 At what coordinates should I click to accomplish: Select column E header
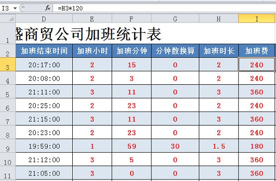(x=92, y=18)
